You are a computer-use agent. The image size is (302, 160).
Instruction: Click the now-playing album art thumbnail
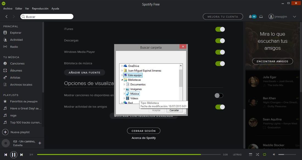(5, 143)
